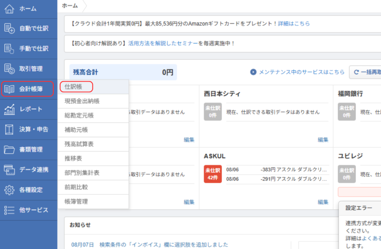Screen dimensions: 381x249
Task: Click the 自動で仕訳 sidebar icon
Action: click(x=9, y=28)
